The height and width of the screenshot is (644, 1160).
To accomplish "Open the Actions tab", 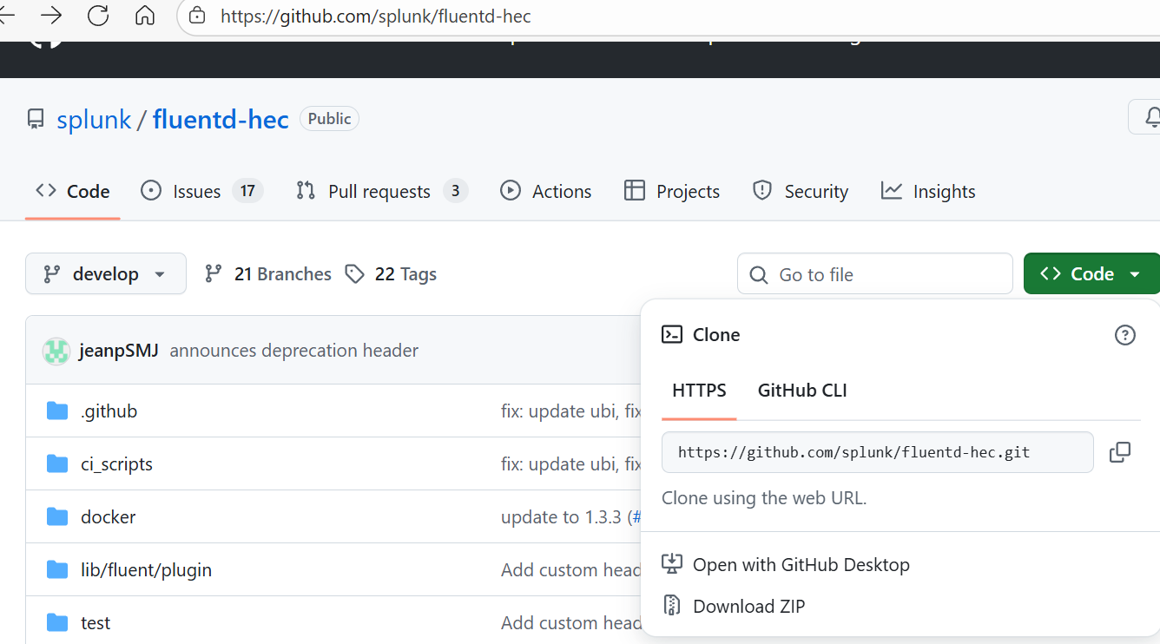I will [546, 191].
